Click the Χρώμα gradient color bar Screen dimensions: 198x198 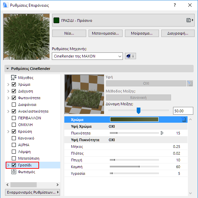click(134, 119)
